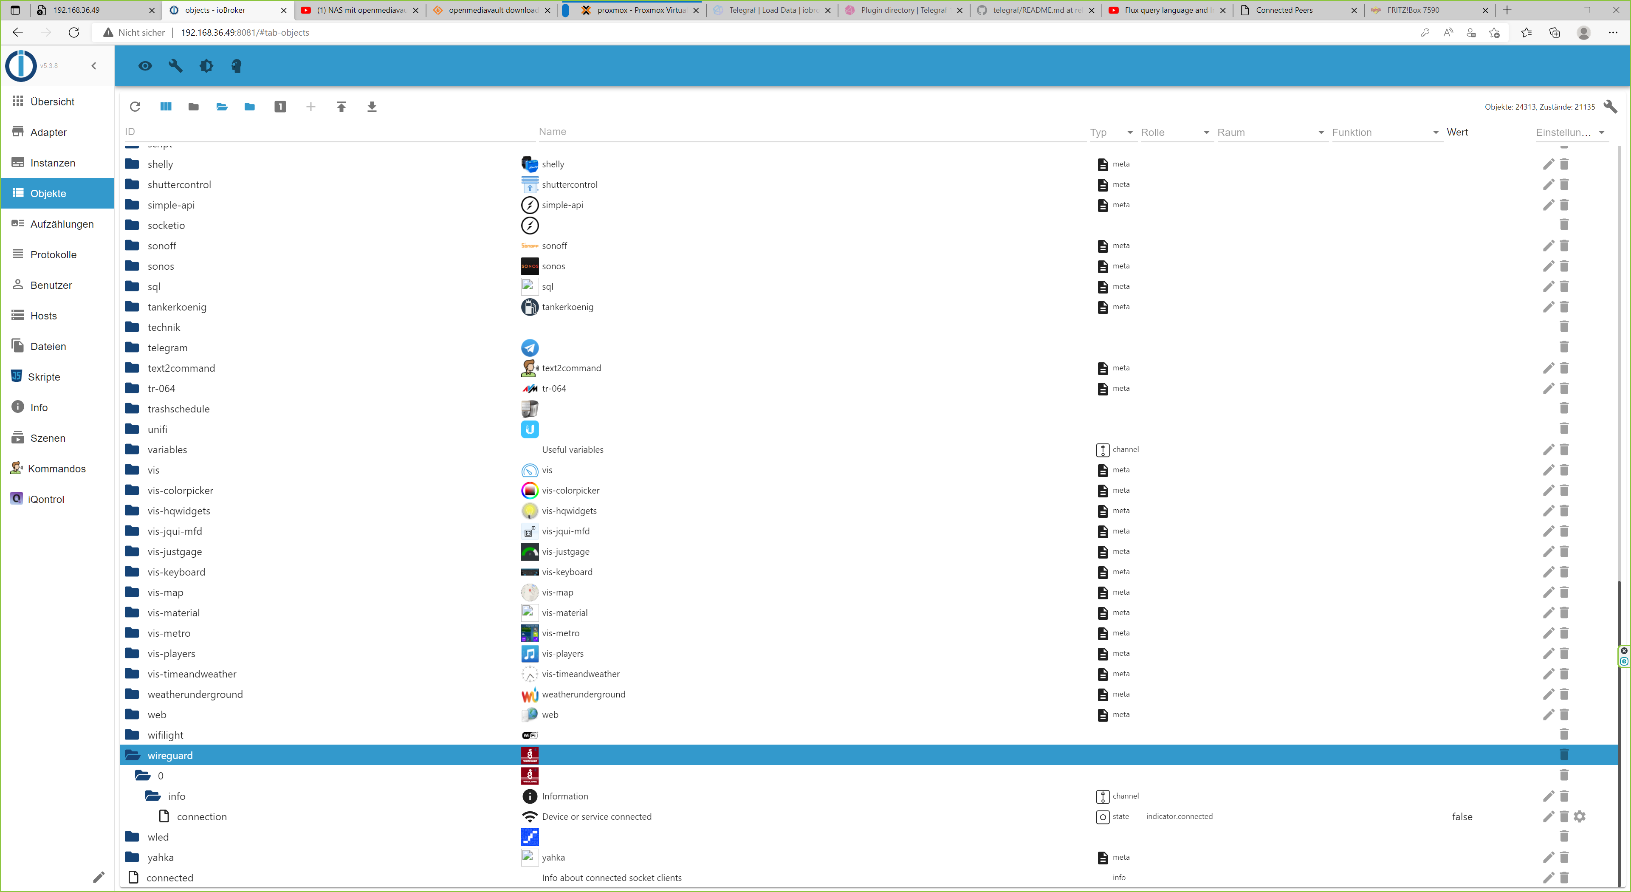1631x892 pixels.
Task: Toggle expert mode head icon
Action: pos(236,66)
